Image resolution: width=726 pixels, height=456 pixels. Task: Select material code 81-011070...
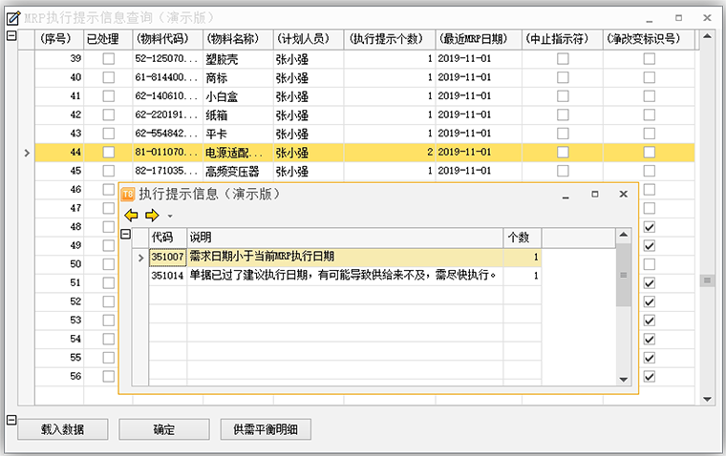tap(167, 152)
